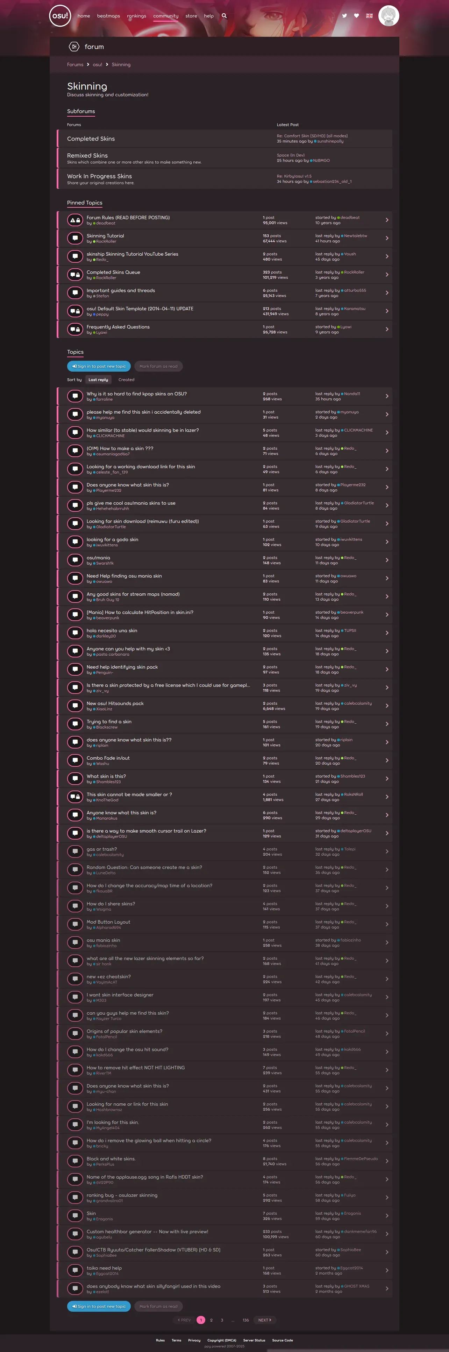Open topic 'skinship Skinning Tutorial YouTube Series'
Image resolution: width=449 pixels, height=1352 pixels.
coord(132,254)
